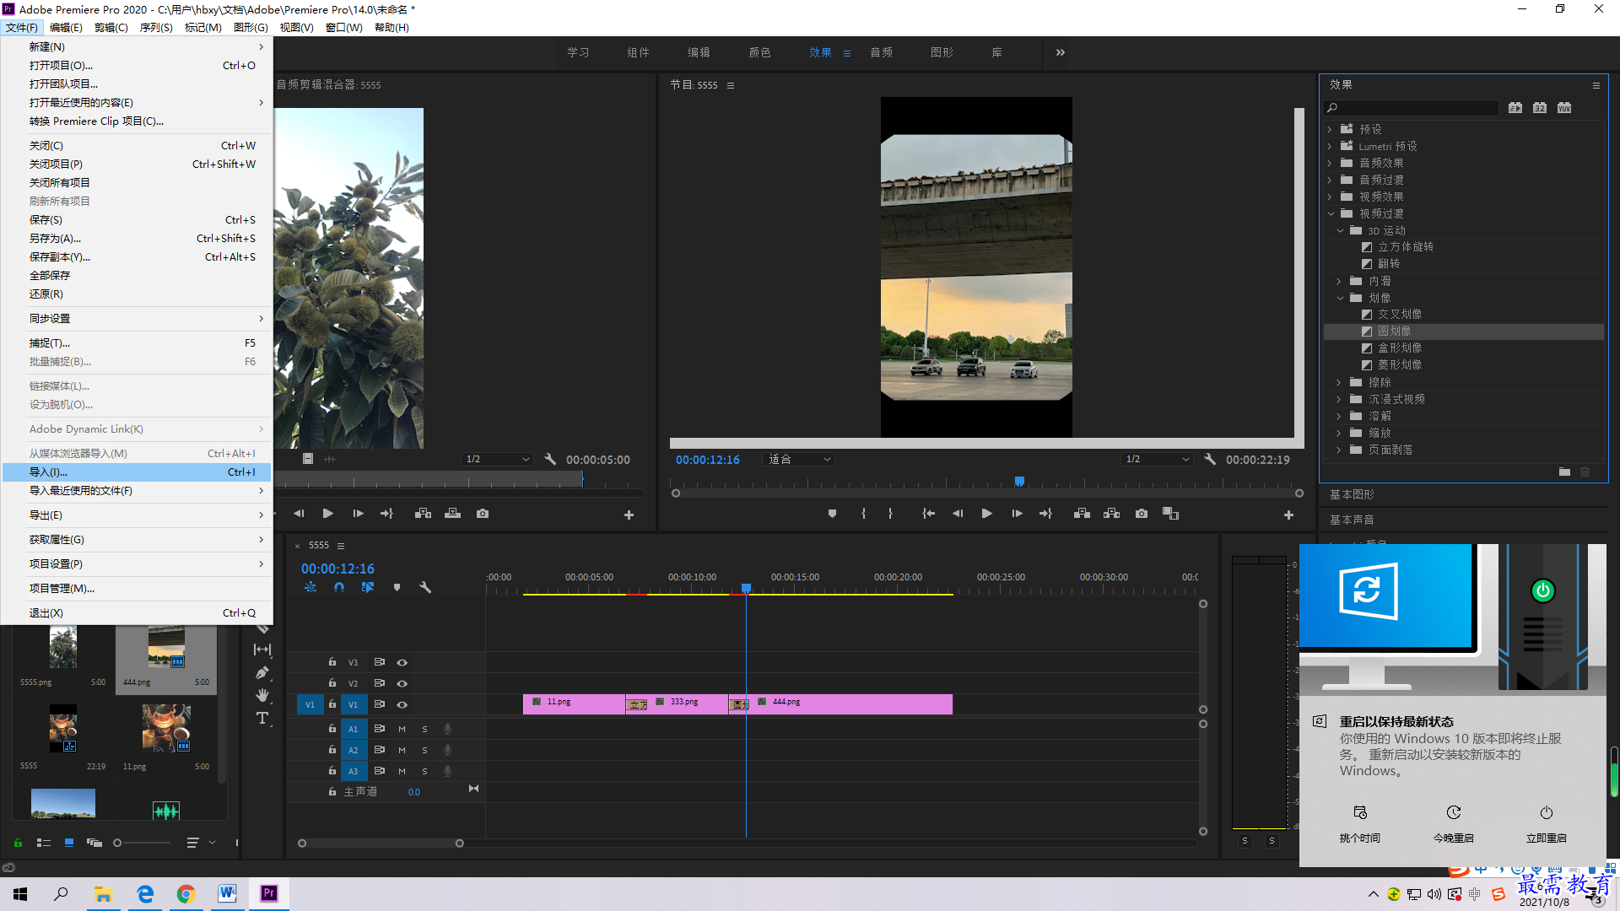The width and height of the screenshot is (1620, 911).
Task: Open the 基本图形 panel
Action: point(1352,494)
